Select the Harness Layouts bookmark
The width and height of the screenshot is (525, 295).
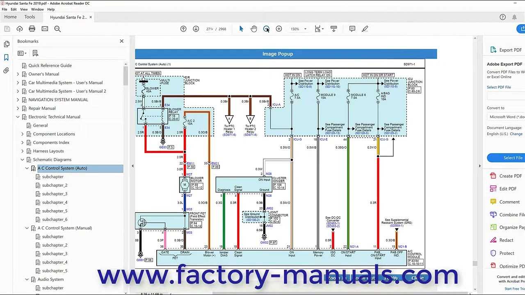tap(48, 151)
